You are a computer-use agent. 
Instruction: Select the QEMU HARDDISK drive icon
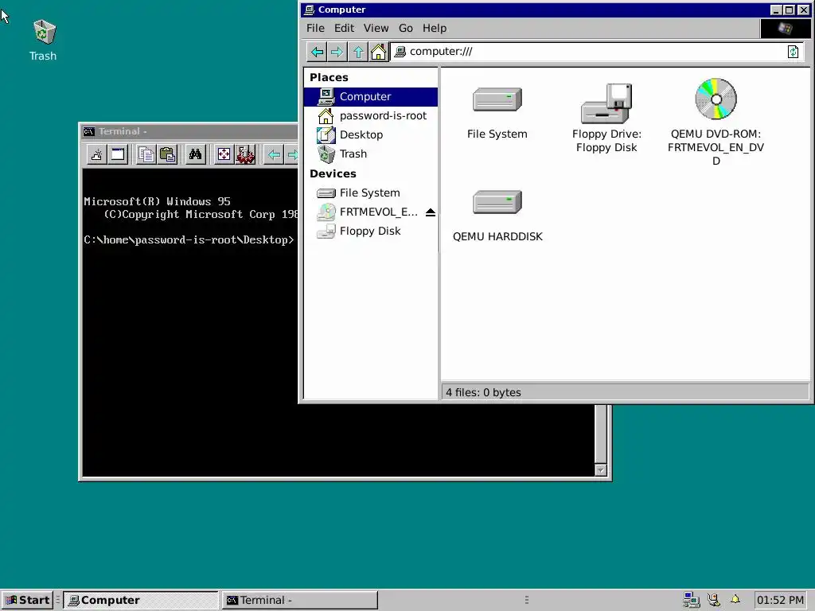click(x=497, y=202)
